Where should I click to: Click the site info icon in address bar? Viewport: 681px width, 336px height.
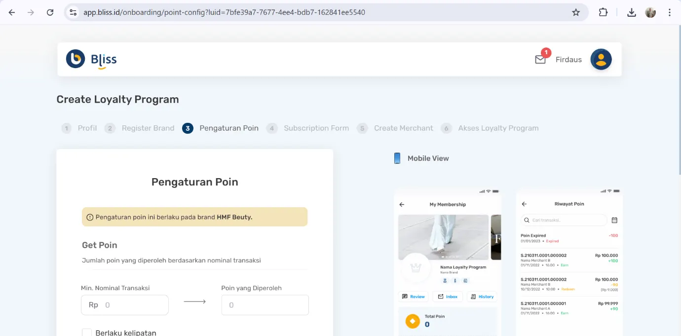pos(73,12)
